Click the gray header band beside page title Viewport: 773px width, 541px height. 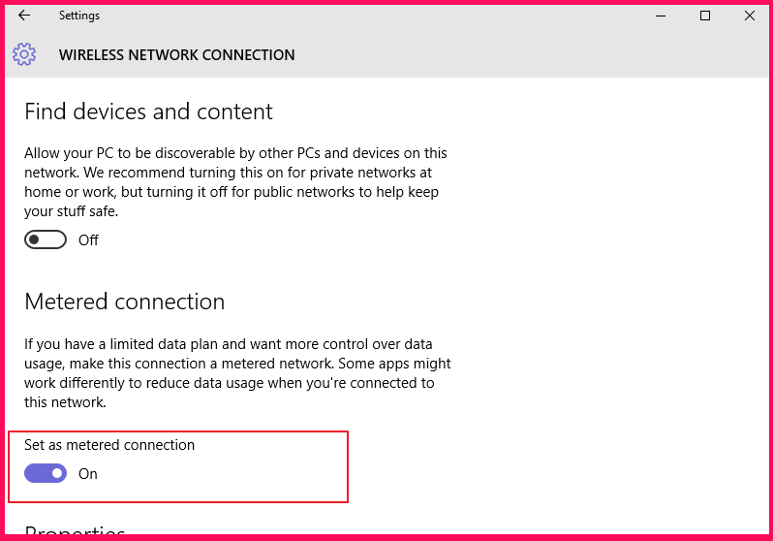[533, 55]
